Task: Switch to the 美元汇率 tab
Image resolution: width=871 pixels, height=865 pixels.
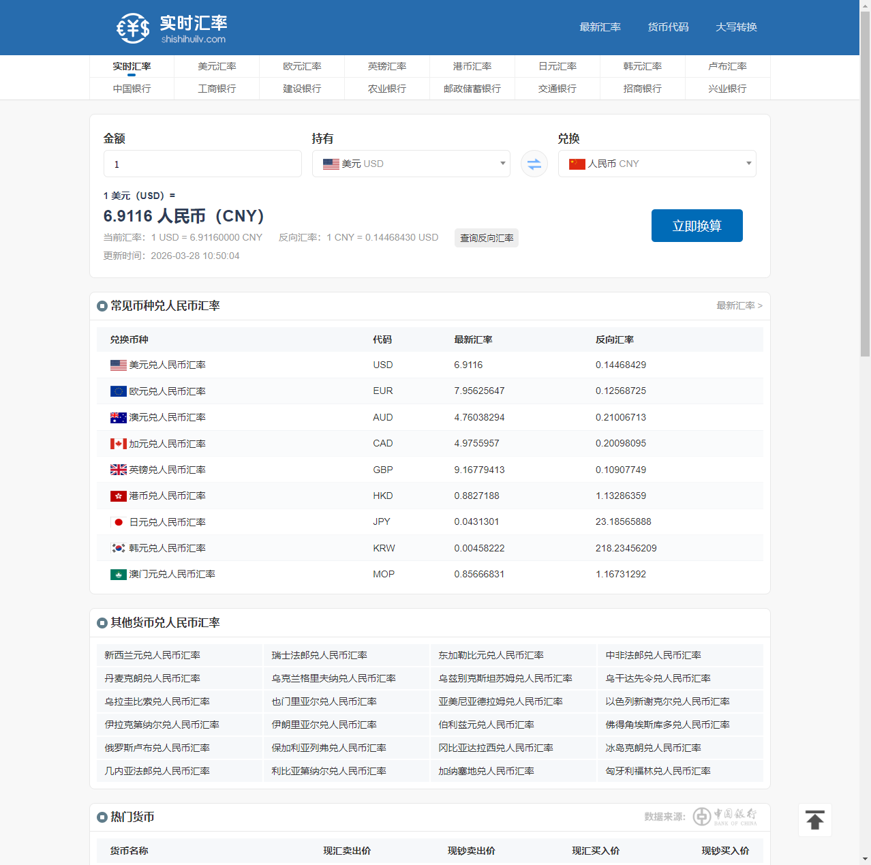Action: (x=217, y=66)
